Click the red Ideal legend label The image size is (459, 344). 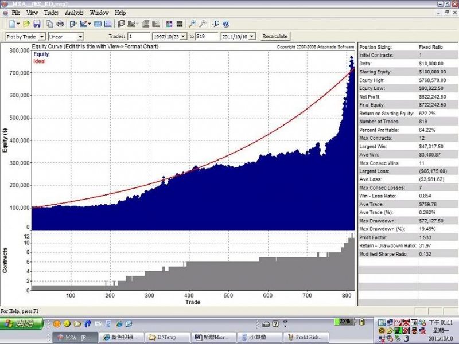click(40, 61)
